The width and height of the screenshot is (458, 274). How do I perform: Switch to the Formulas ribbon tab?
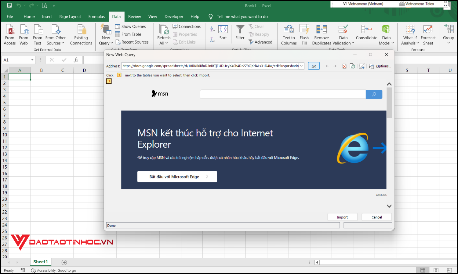click(x=96, y=16)
